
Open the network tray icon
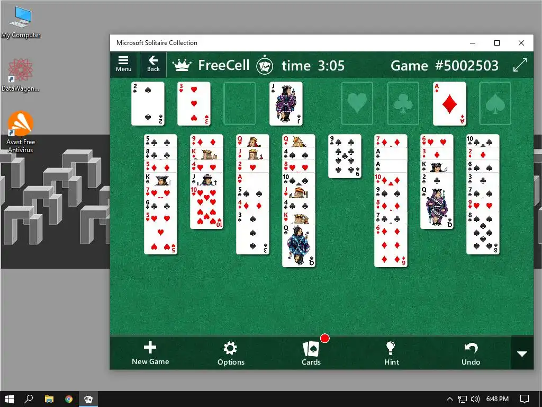[462, 399]
